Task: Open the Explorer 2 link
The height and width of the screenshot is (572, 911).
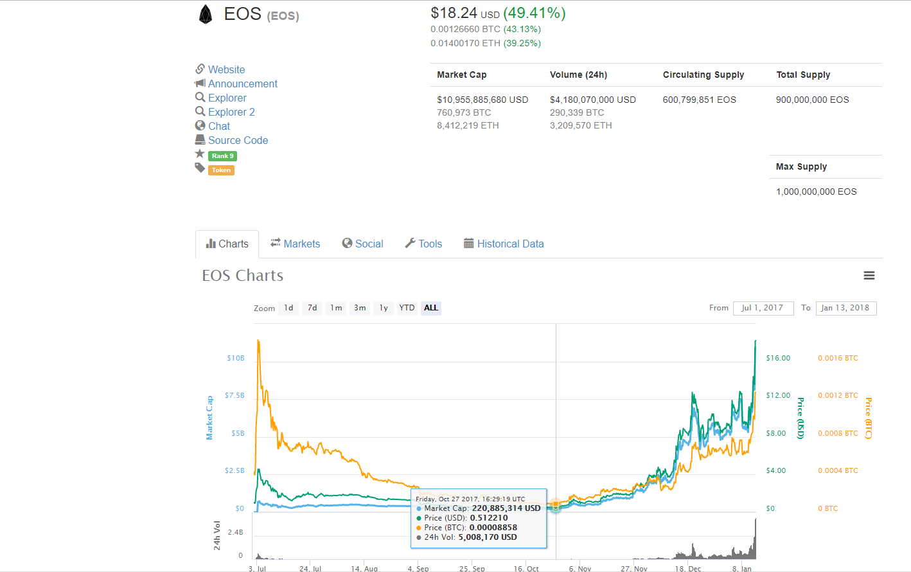Action: 231,112
